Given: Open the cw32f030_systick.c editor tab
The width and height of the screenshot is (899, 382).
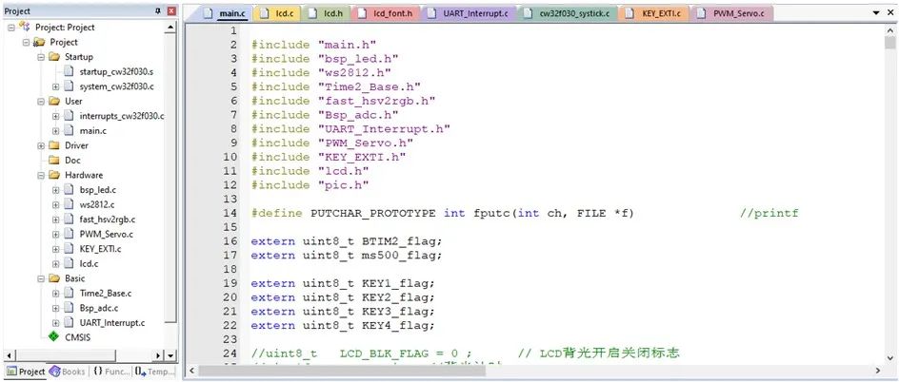Looking at the screenshot, I should (569, 13).
